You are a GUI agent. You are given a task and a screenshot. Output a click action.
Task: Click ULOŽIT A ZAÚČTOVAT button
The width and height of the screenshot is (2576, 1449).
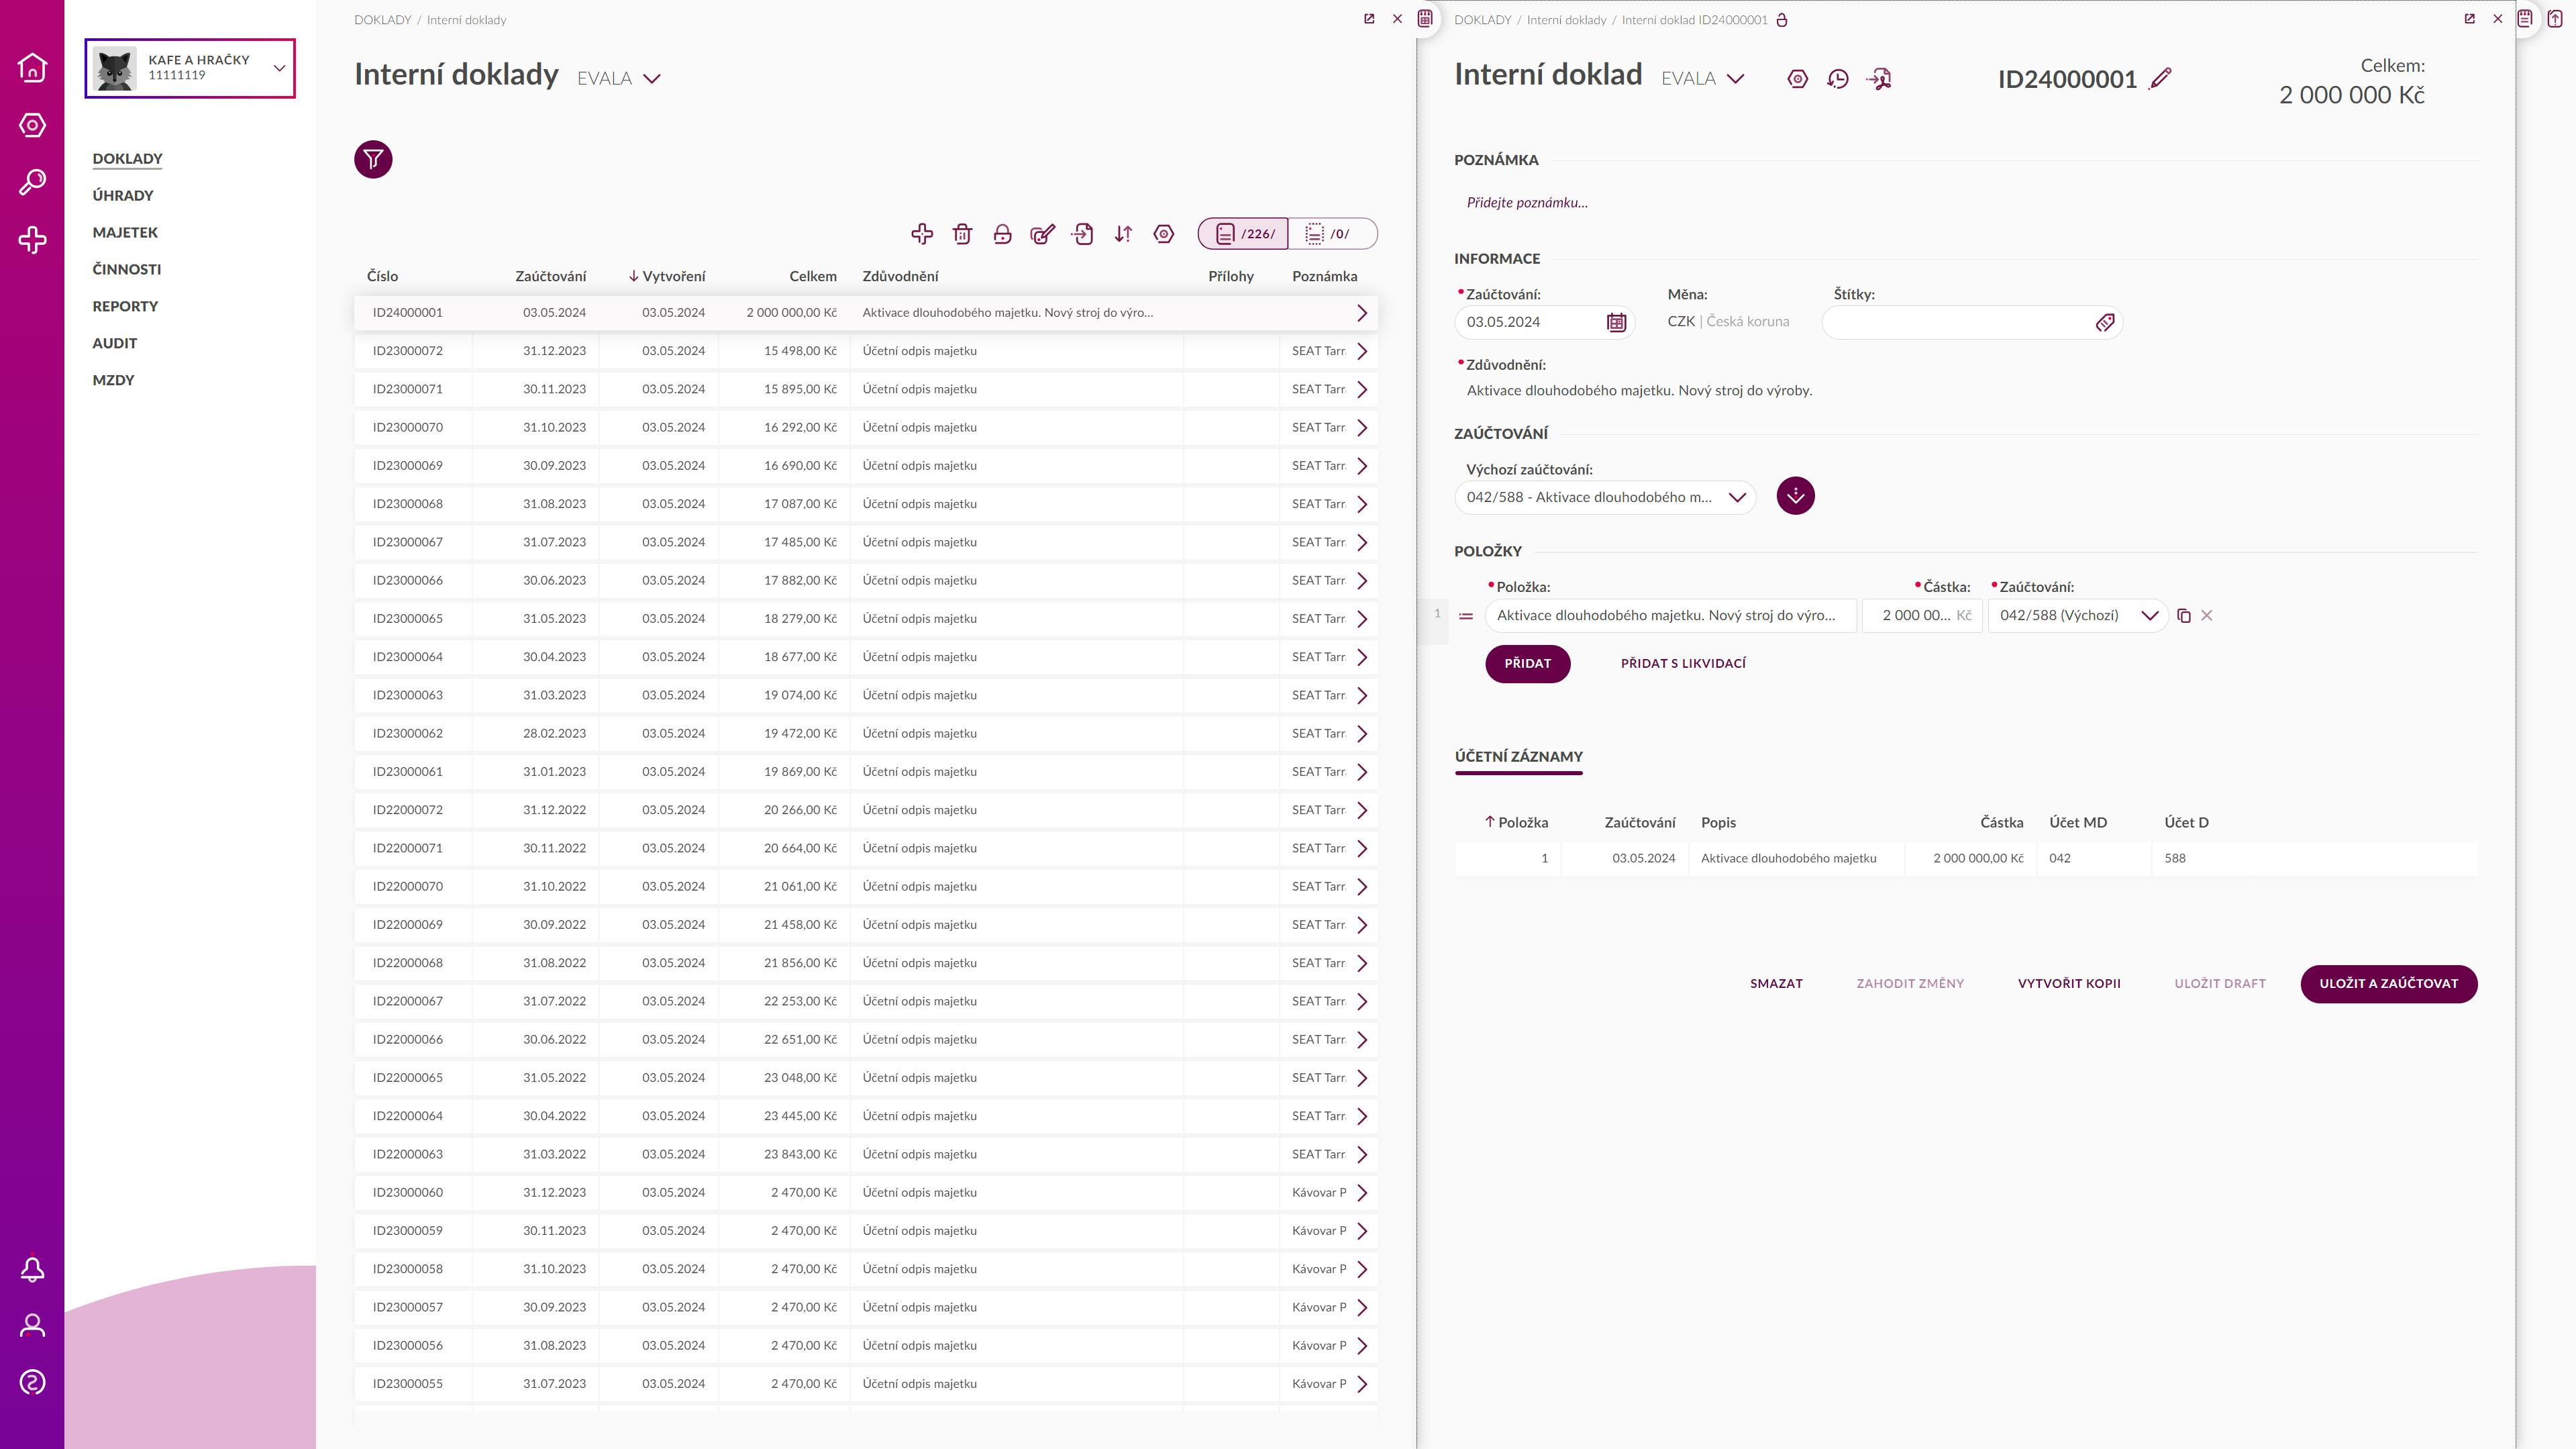coord(2388,984)
